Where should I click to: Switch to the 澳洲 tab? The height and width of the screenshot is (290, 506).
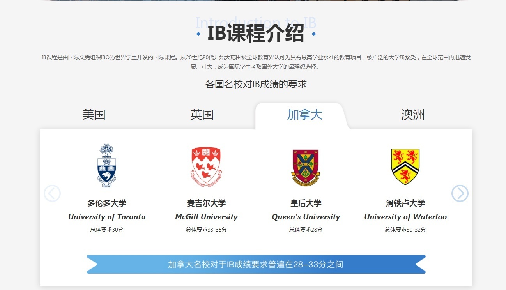pyautogui.click(x=413, y=115)
